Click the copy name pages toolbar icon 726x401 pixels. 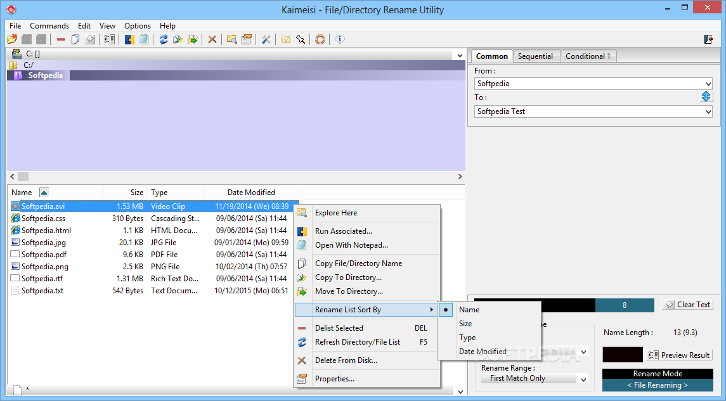[x=75, y=39]
